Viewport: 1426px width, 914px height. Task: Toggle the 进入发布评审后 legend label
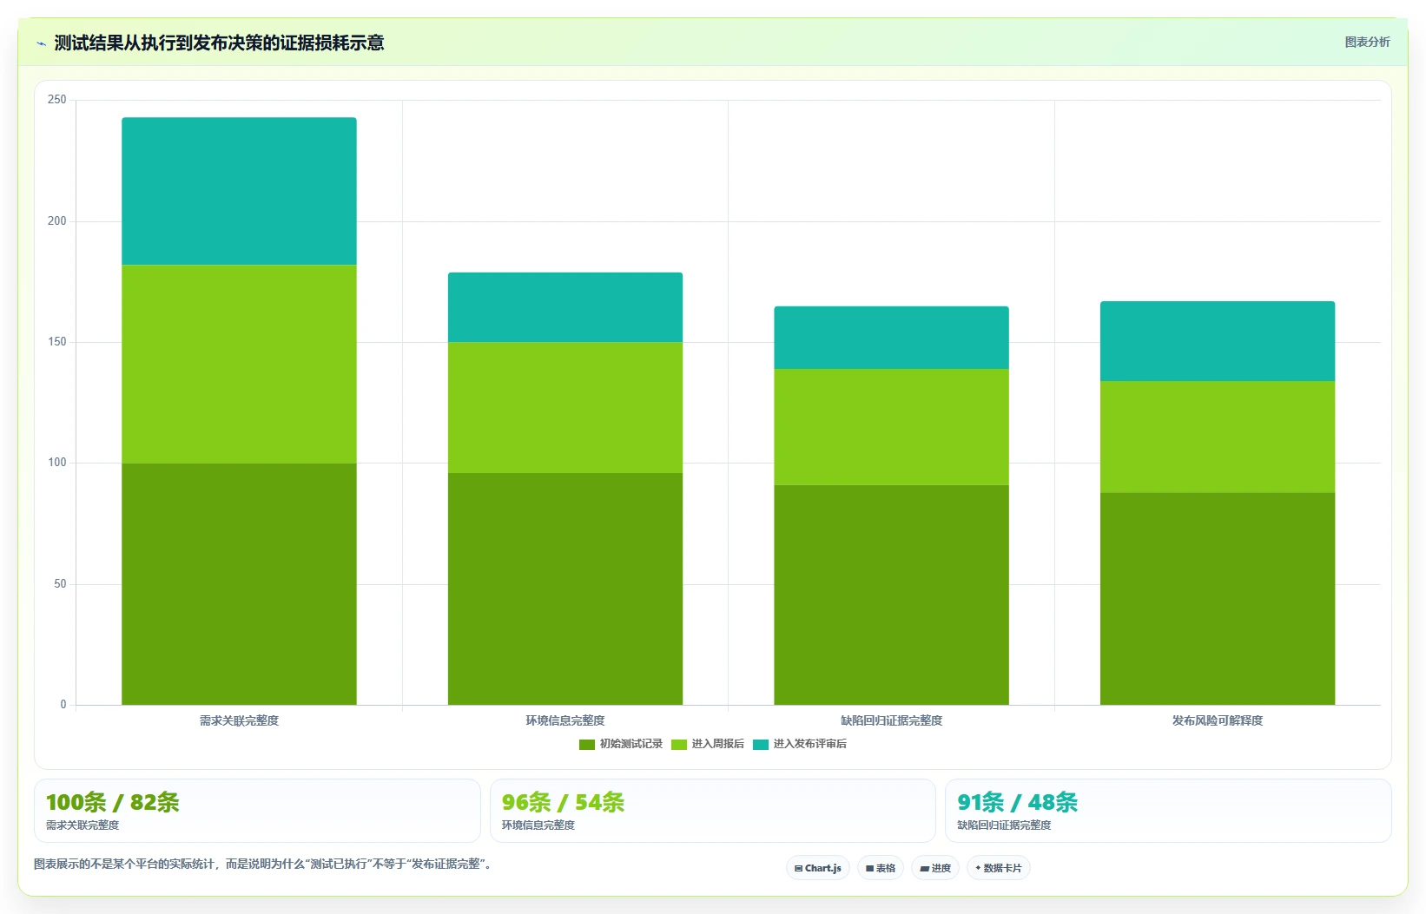point(810,744)
